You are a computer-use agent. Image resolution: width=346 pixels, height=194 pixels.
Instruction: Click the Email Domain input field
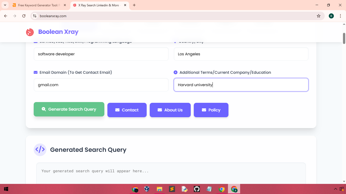click(101, 85)
